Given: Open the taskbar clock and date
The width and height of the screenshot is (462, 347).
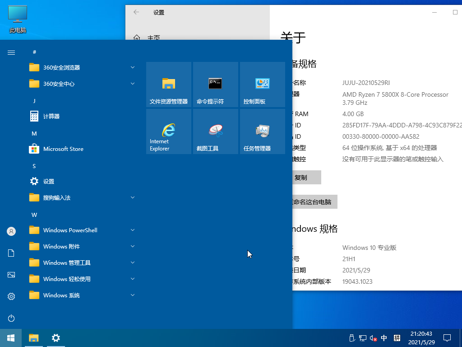Looking at the screenshot, I should [x=421, y=338].
